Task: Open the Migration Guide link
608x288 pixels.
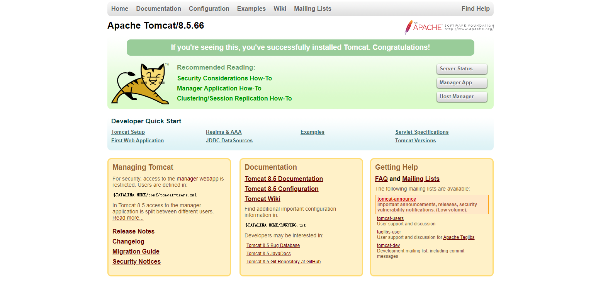Action: tap(136, 251)
